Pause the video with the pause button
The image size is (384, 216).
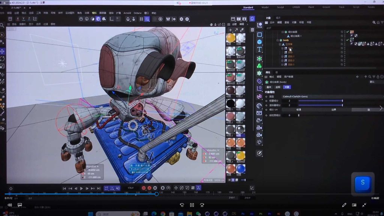(x=192, y=205)
